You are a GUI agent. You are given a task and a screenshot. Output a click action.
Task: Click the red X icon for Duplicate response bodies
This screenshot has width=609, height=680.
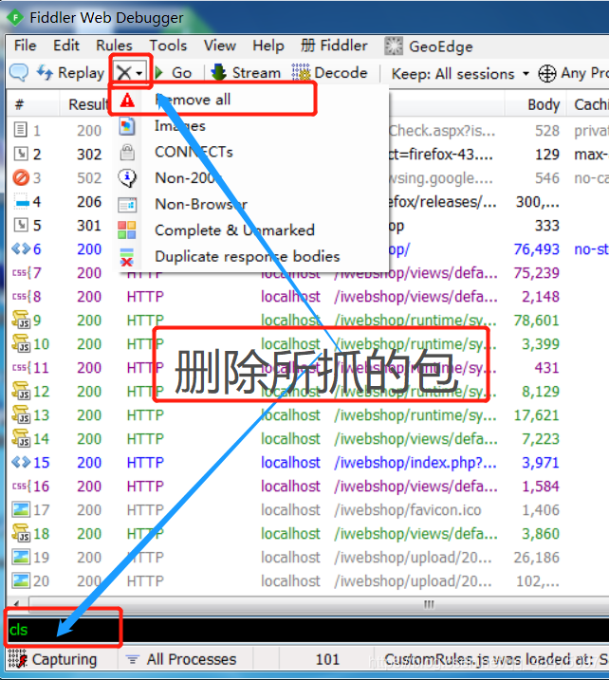point(127,257)
